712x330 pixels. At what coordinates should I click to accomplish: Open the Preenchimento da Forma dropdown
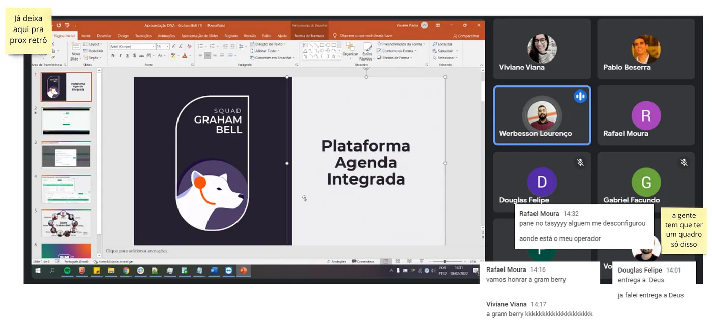coord(401,44)
